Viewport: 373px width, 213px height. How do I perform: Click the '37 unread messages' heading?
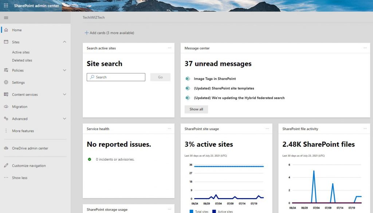[x=218, y=64]
